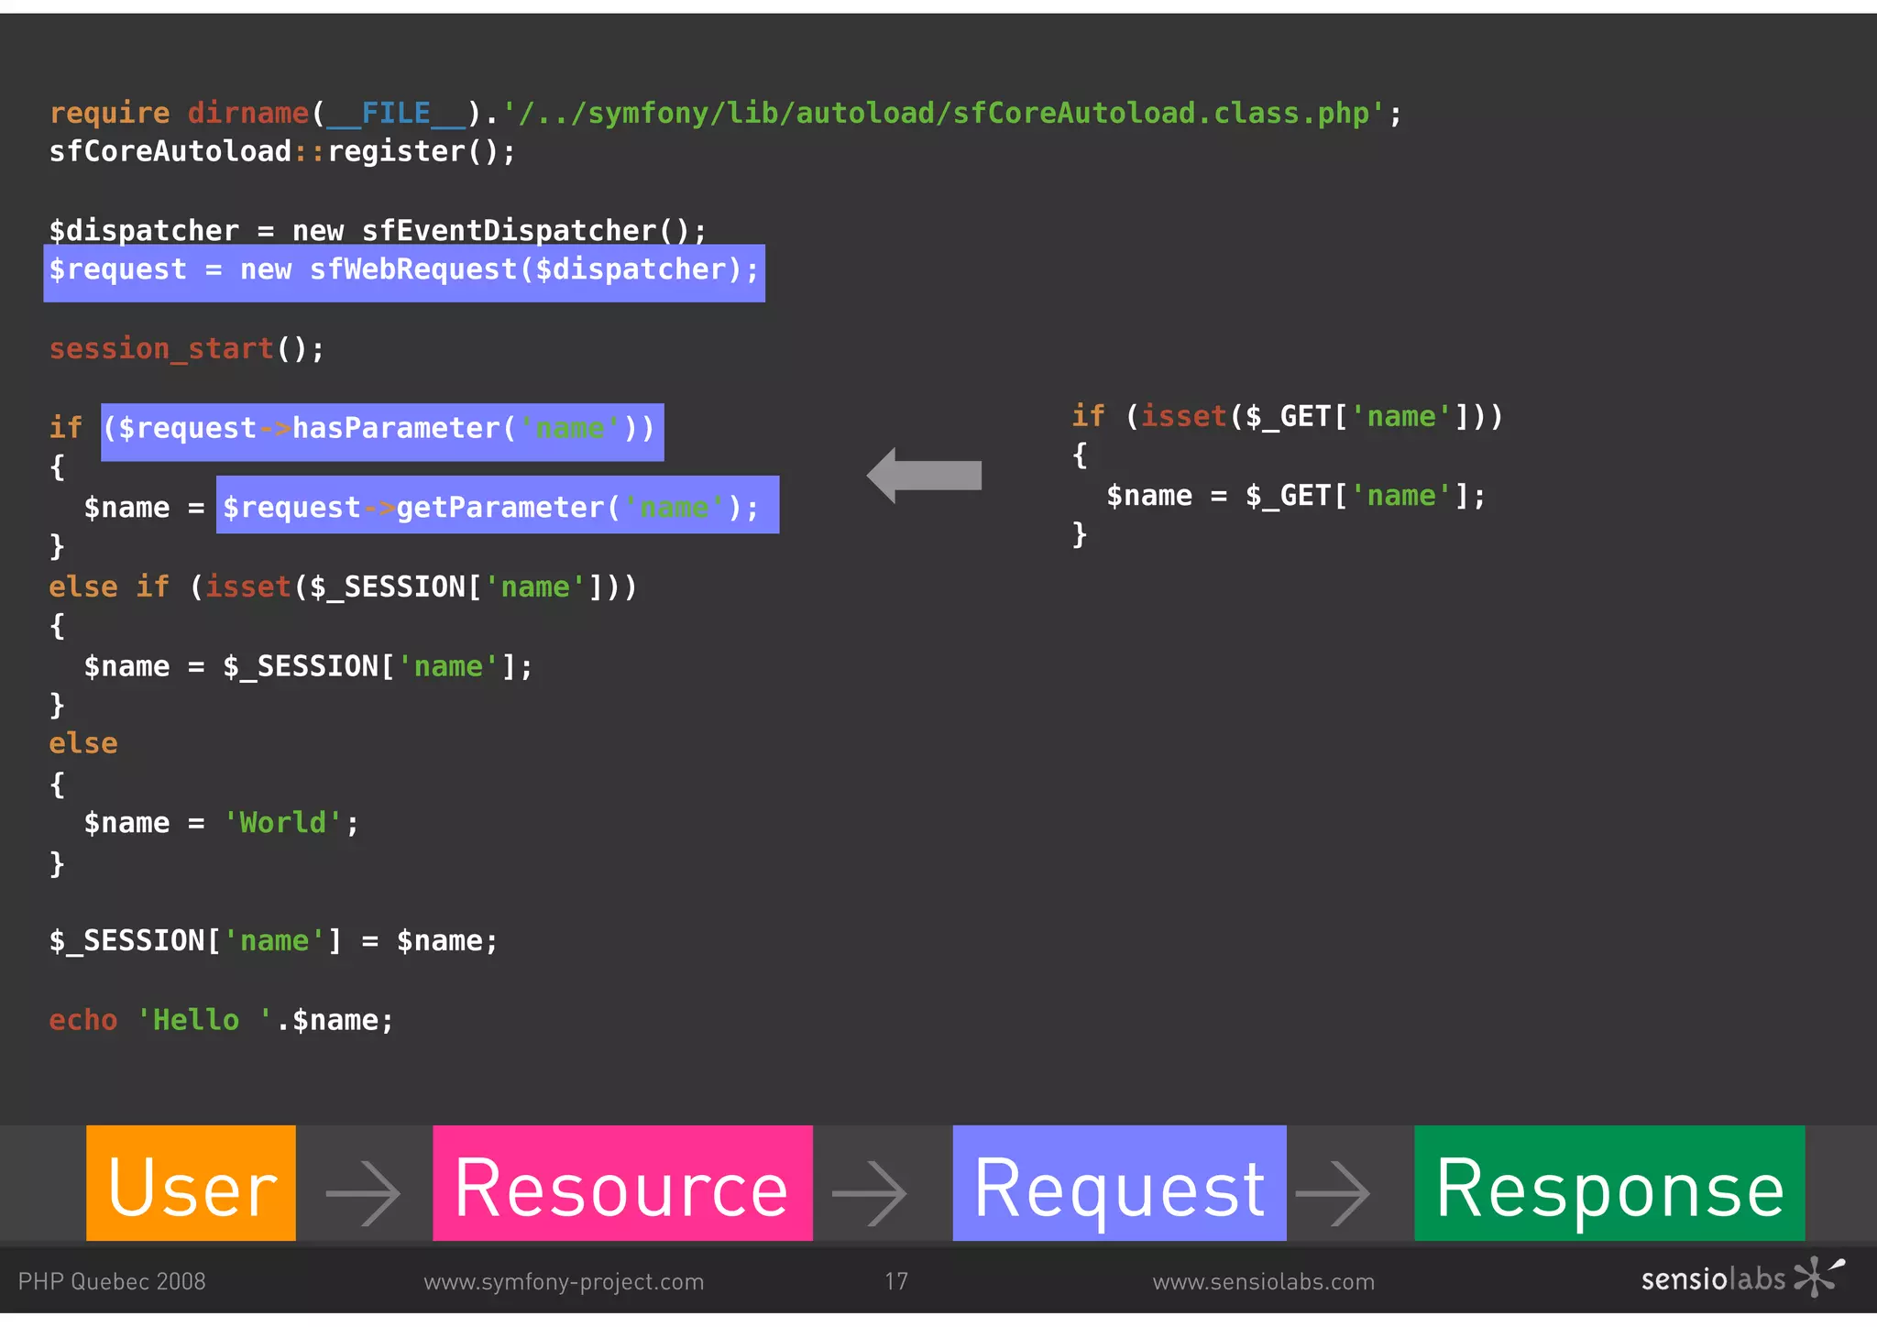Select the pink Resource box
Screen dimensions: 1877x1327
pos(622,1183)
